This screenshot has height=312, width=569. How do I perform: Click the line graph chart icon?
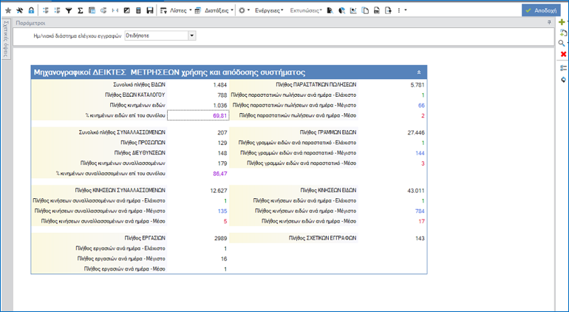coord(353,10)
